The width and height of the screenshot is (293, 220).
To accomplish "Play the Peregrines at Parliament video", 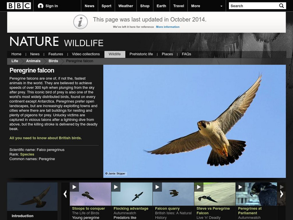I will coord(240,187).
